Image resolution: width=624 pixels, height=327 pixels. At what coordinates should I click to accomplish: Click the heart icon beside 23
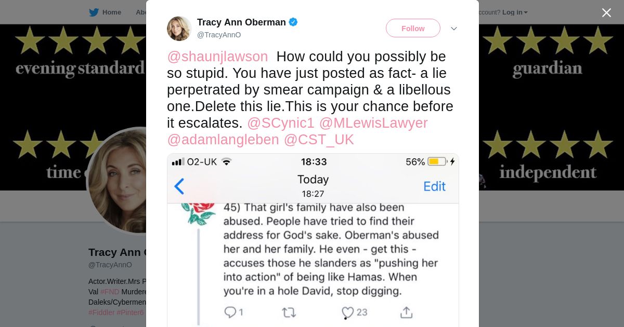(347, 312)
